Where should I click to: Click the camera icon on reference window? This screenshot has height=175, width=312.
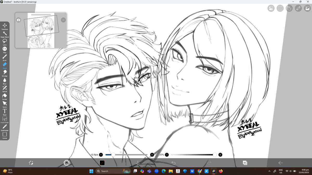18,20
